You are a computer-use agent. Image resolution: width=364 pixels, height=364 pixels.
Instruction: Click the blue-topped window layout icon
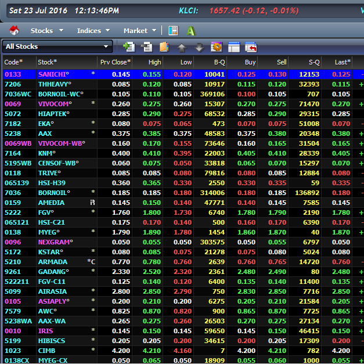pos(234,47)
